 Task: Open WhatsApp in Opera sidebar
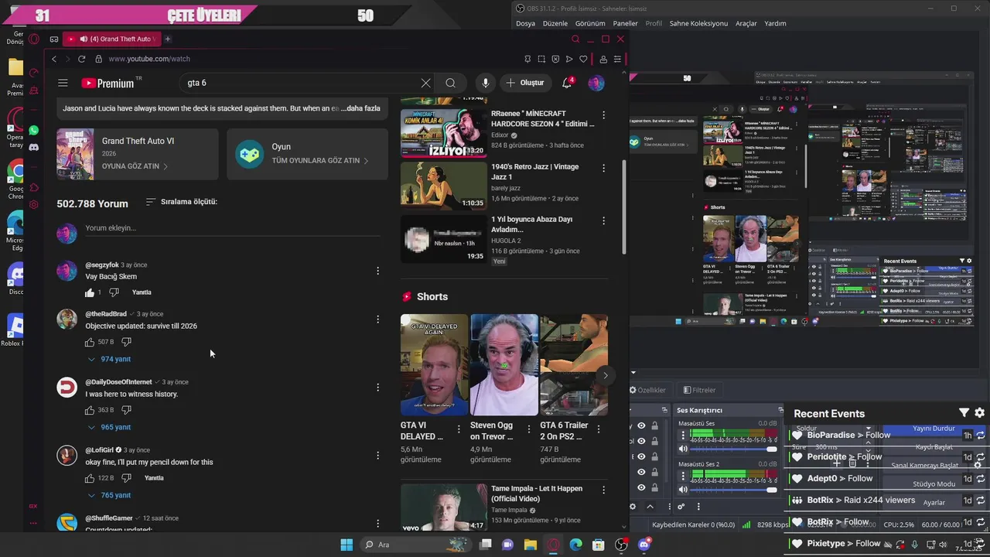tap(33, 130)
